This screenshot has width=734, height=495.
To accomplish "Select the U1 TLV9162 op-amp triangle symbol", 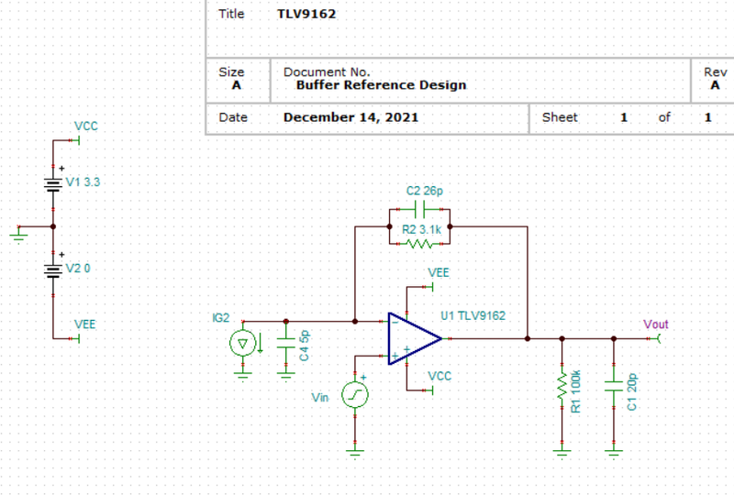I will pos(415,339).
